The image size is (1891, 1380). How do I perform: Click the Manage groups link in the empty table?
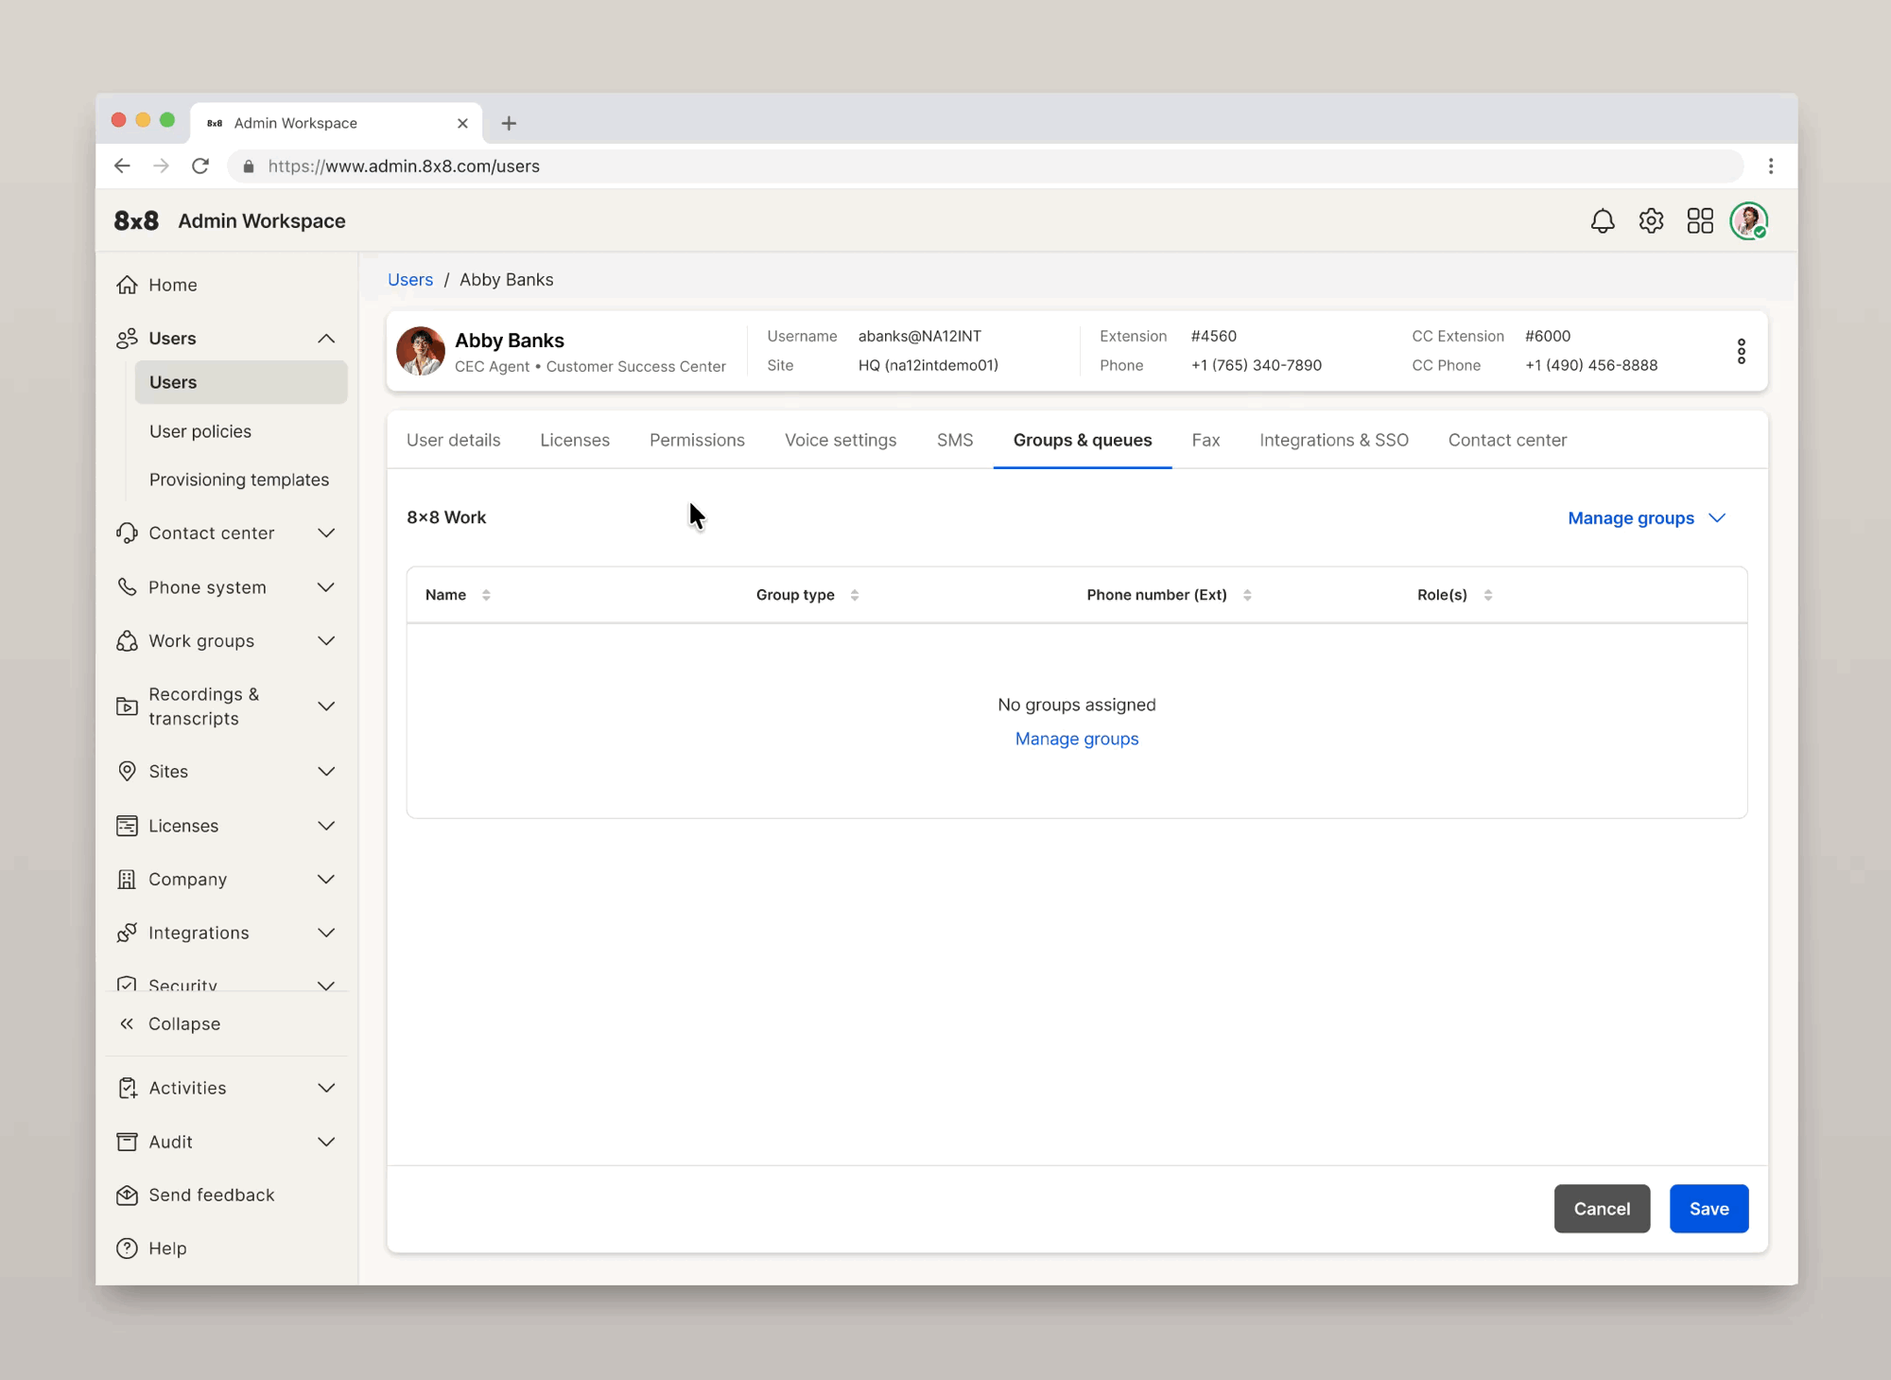coord(1076,739)
